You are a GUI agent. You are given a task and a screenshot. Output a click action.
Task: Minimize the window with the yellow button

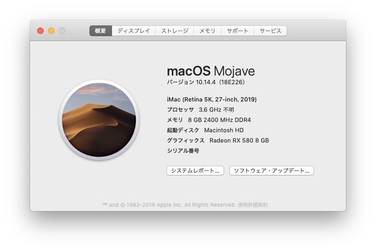click(x=51, y=31)
